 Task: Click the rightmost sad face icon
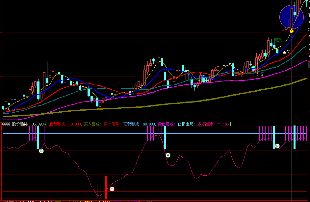(277, 146)
